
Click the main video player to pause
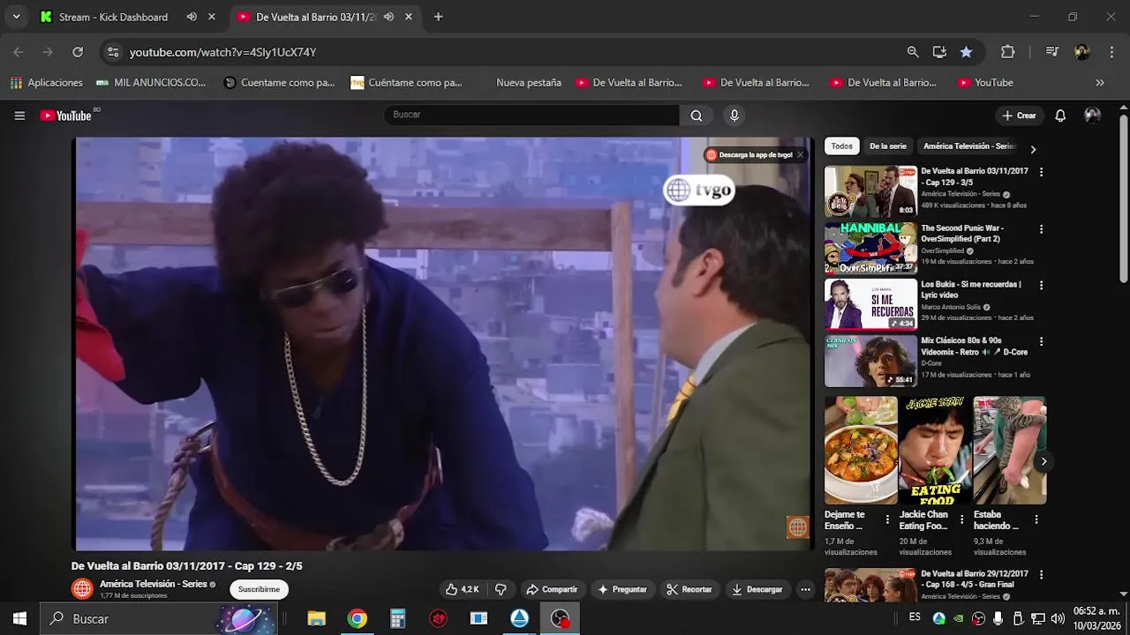pyautogui.click(x=443, y=344)
